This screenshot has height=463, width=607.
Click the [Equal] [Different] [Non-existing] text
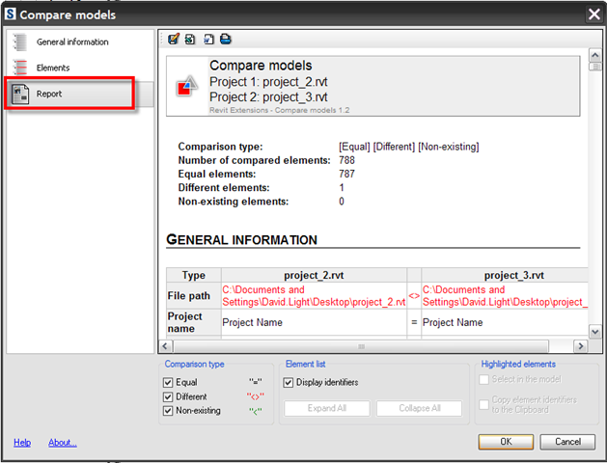(409, 147)
